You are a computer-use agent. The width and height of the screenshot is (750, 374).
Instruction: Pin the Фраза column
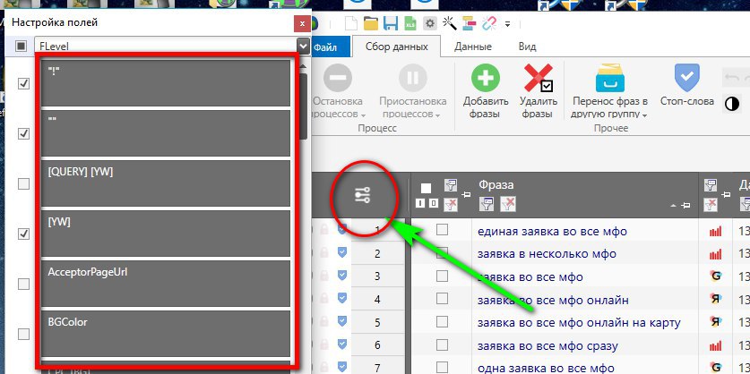(686, 206)
